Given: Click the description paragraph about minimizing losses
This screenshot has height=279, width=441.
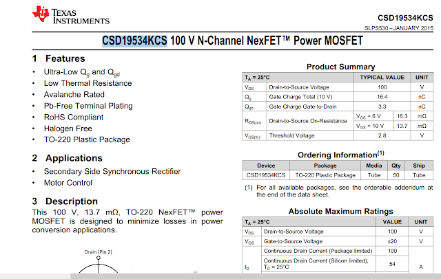Looking at the screenshot, I should (127, 221).
